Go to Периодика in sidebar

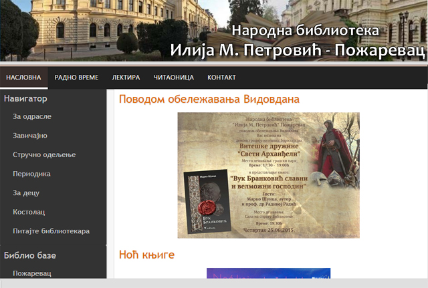coord(31,174)
